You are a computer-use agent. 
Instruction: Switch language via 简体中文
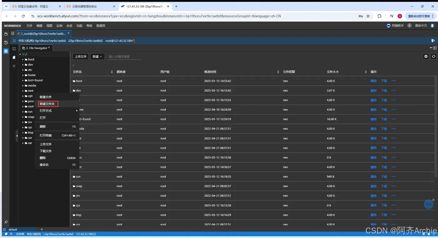coord(421,26)
